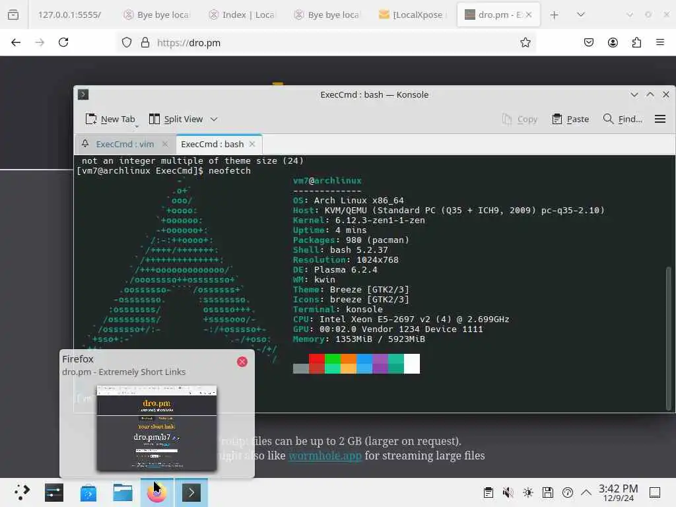Click the Firefox forward arrow
This screenshot has width=676, height=507.
click(40, 42)
